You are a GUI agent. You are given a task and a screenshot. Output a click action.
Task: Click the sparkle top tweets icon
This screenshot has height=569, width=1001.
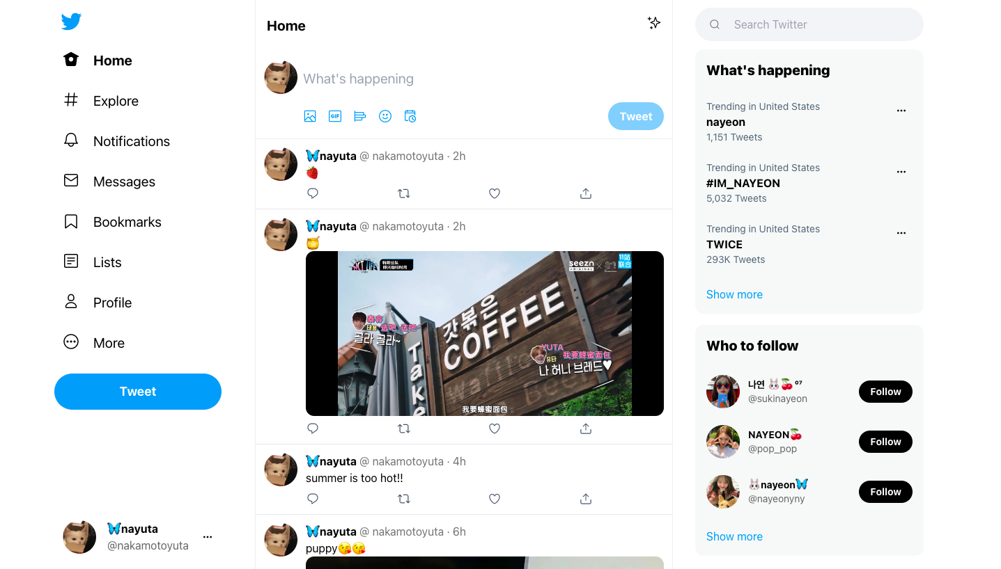click(x=654, y=23)
